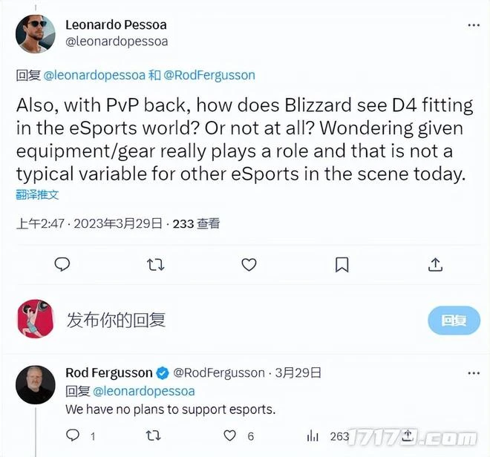Like Rod Fergusson's reply with the heart icon
This screenshot has width=490, height=457.
point(229,435)
